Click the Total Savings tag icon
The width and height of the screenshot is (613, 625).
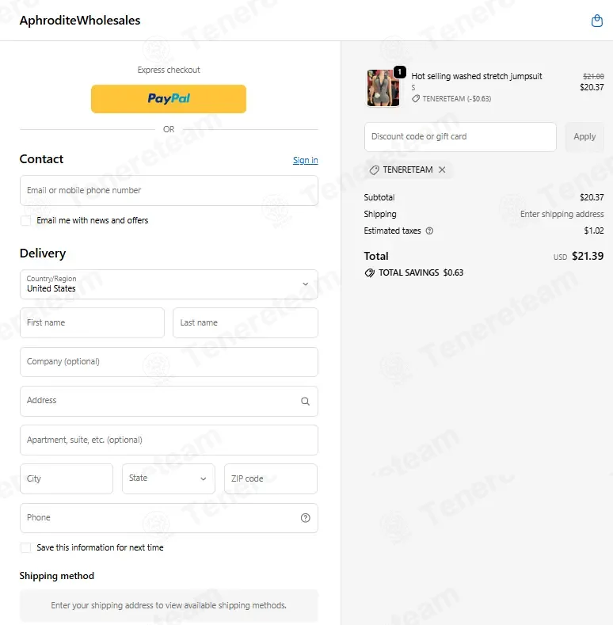click(370, 272)
